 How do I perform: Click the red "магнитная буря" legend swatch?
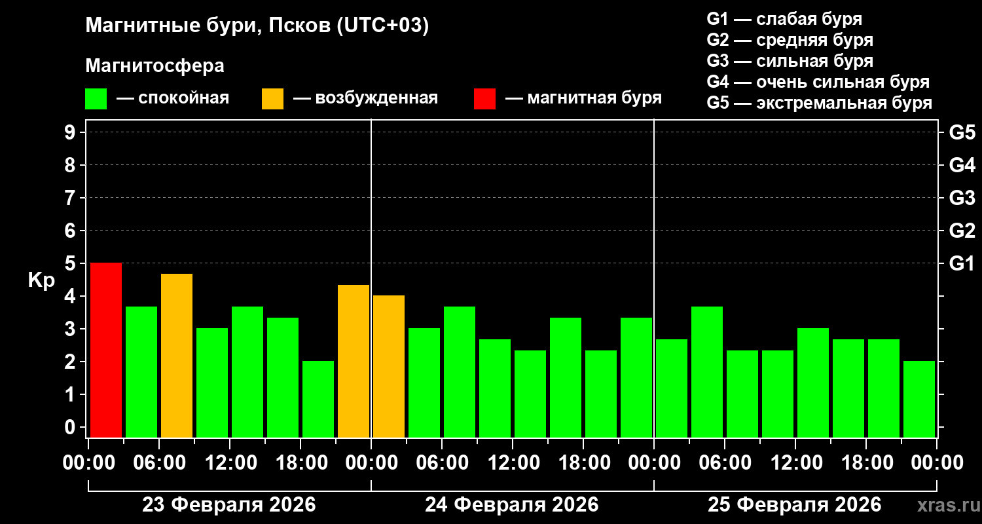pyautogui.click(x=484, y=99)
